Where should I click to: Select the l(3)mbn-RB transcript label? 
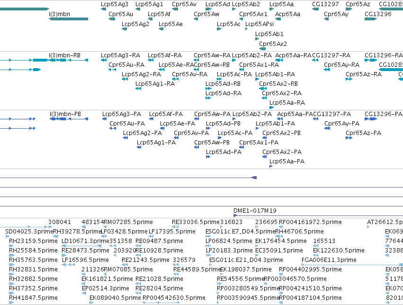point(64,55)
